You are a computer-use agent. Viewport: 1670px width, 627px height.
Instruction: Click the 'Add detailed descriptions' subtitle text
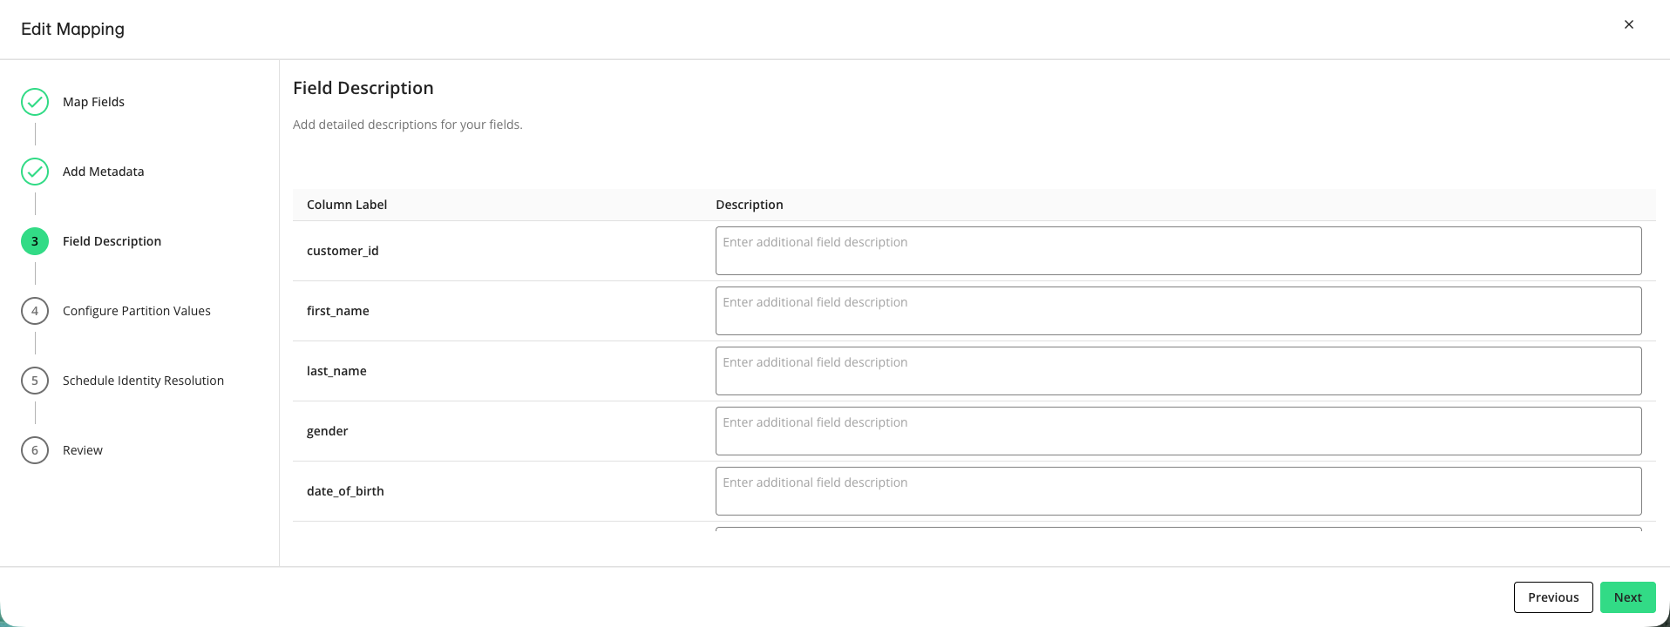tap(408, 125)
